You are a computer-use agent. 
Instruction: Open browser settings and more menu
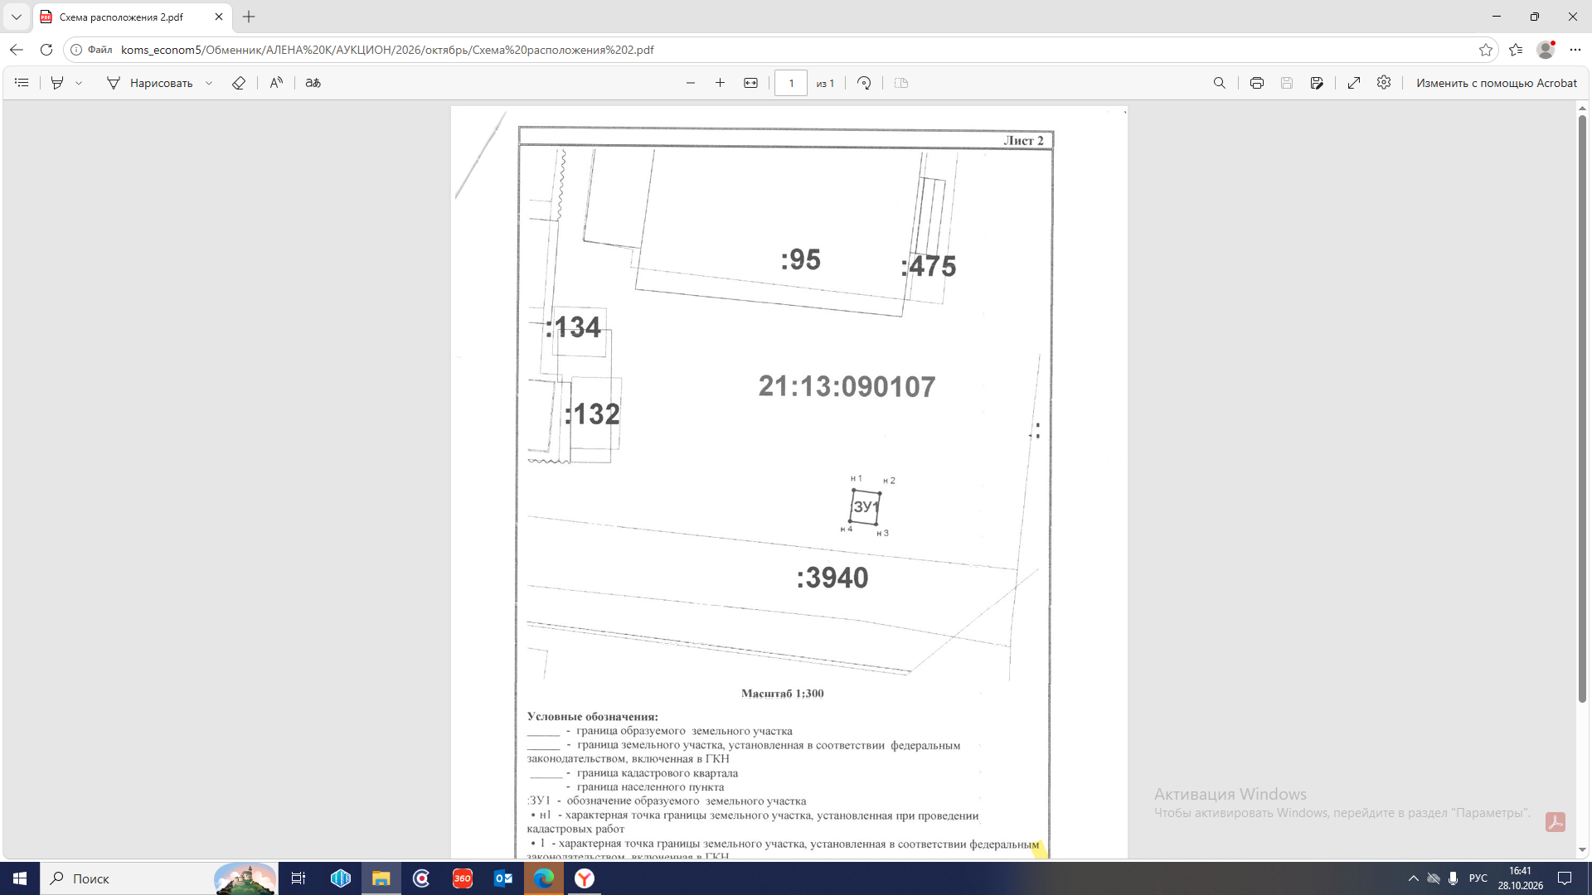click(1575, 50)
